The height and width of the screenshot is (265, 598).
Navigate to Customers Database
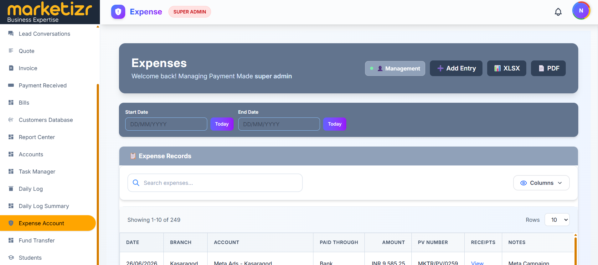[x=46, y=120]
